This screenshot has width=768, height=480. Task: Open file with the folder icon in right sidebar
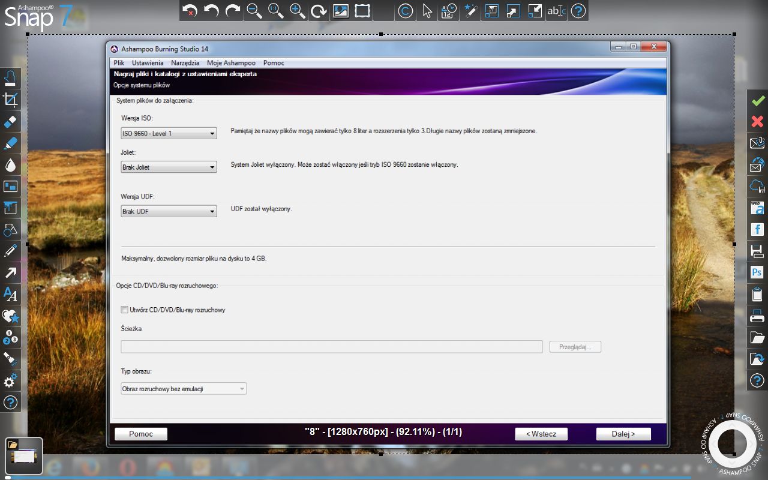point(757,337)
